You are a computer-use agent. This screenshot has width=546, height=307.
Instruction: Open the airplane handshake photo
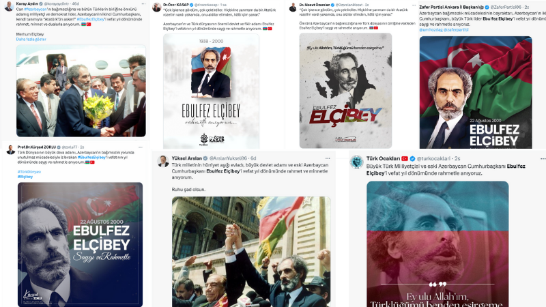click(81, 91)
